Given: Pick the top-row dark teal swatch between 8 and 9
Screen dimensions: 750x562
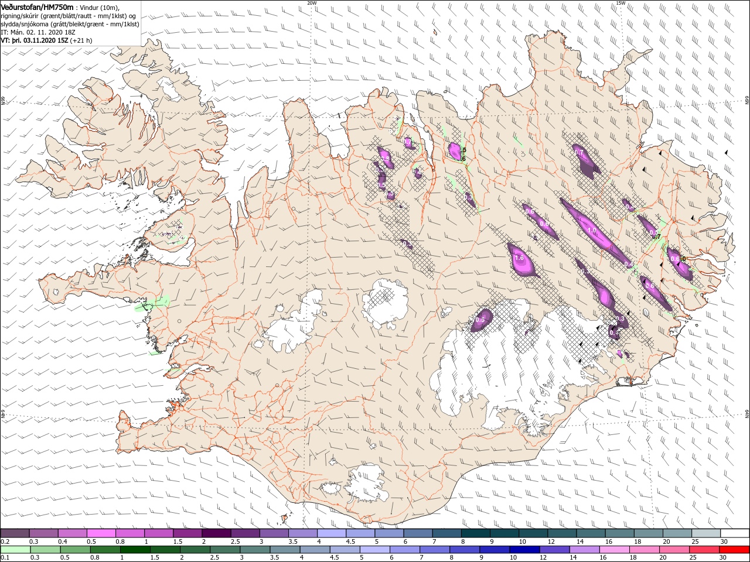Looking at the screenshot, I should 475,533.
